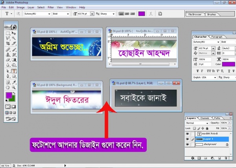The height and width of the screenshot is (168, 236).
Task: Select the Notes tool
Action: click(8, 82)
